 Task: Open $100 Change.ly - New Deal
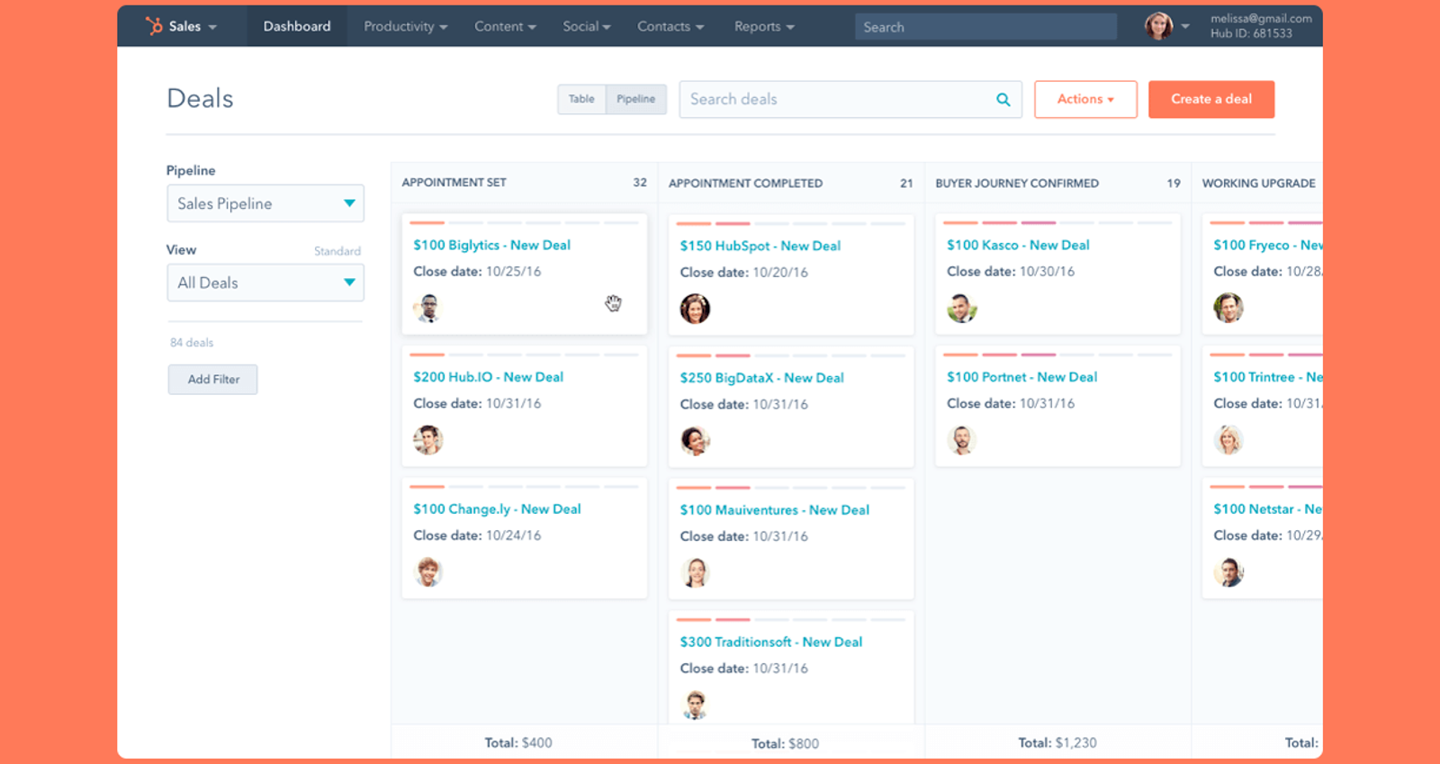pos(497,508)
